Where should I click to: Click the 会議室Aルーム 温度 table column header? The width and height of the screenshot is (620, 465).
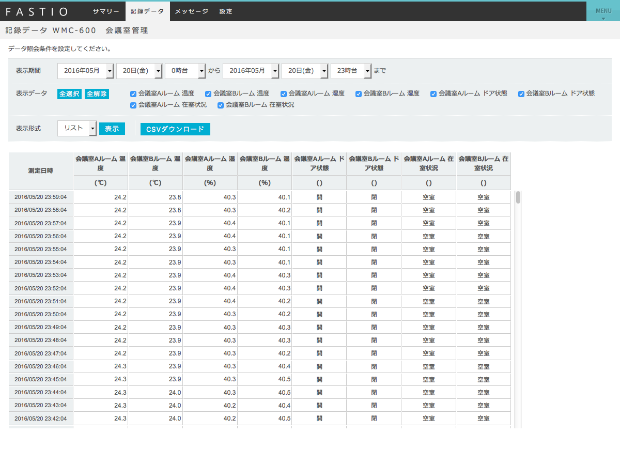pyautogui.click(x=101, y=164)
